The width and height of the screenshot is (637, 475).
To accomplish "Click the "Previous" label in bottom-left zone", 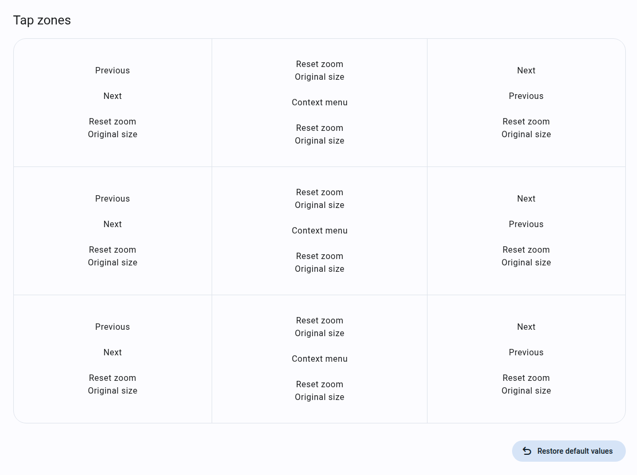I will (113, 327).
